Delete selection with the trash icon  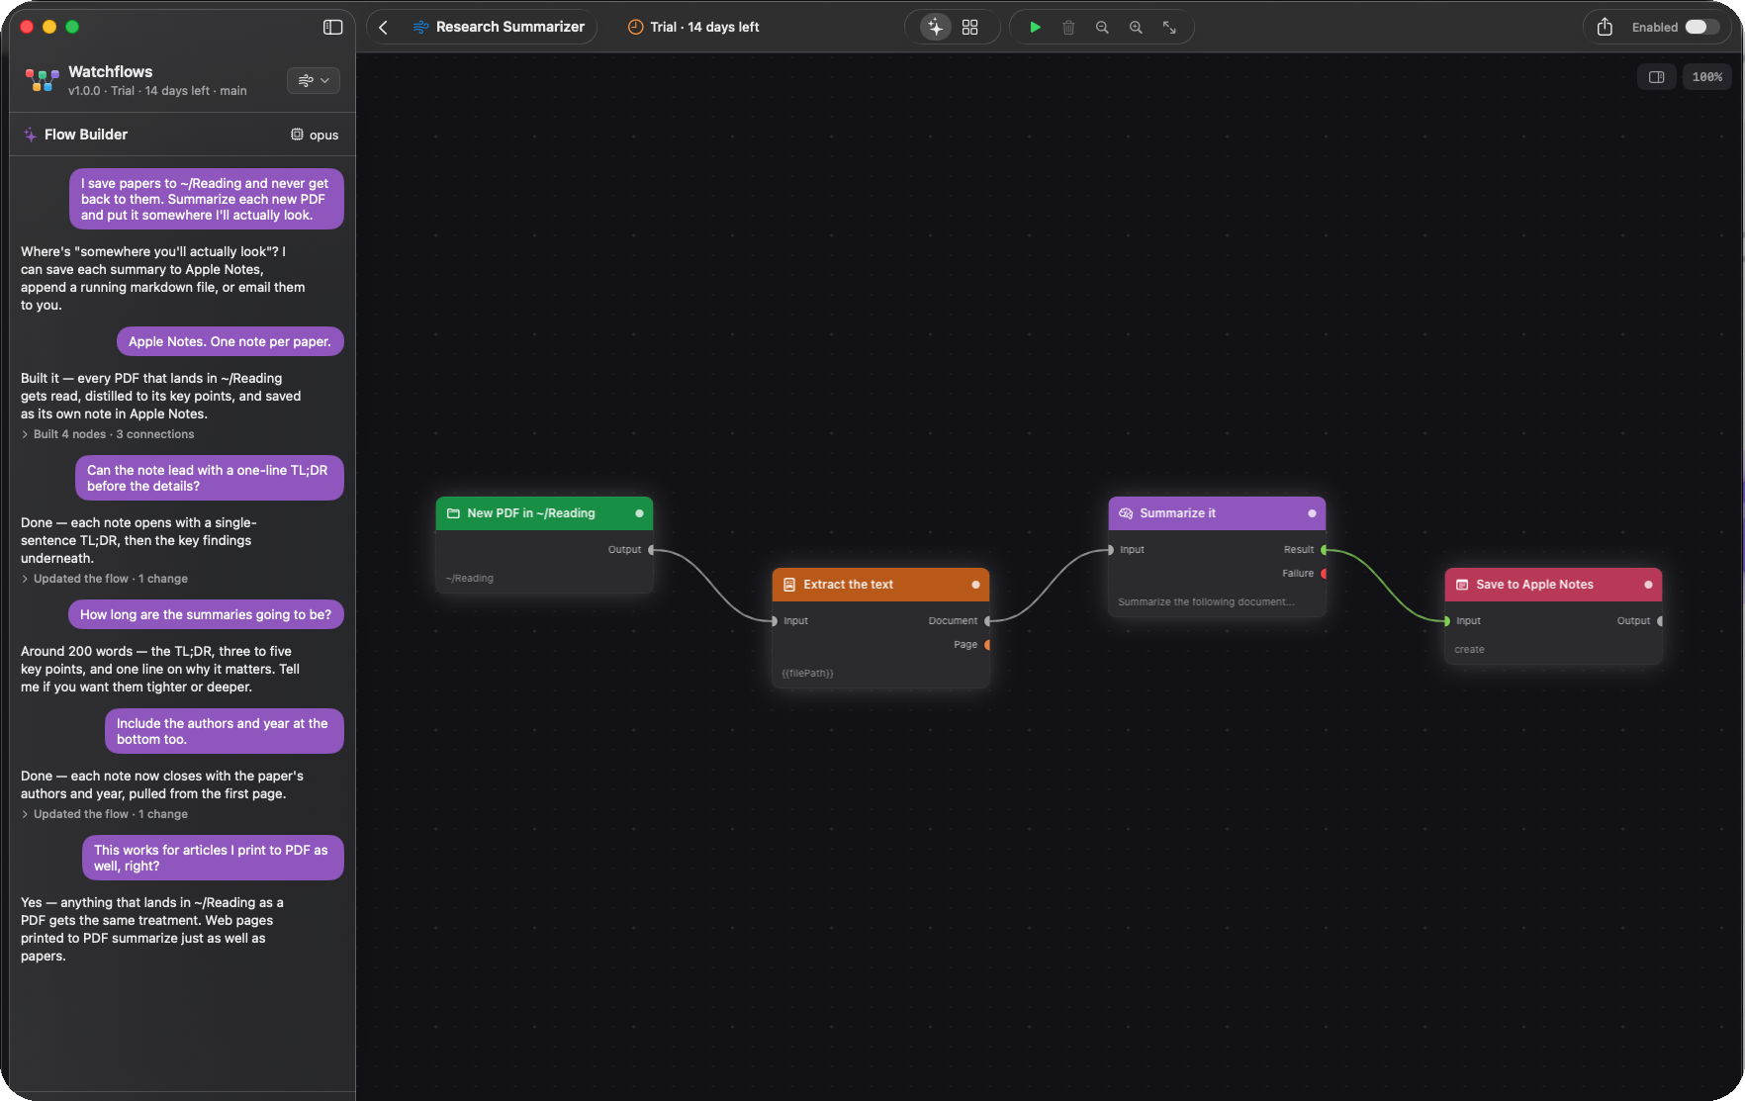1068,27
